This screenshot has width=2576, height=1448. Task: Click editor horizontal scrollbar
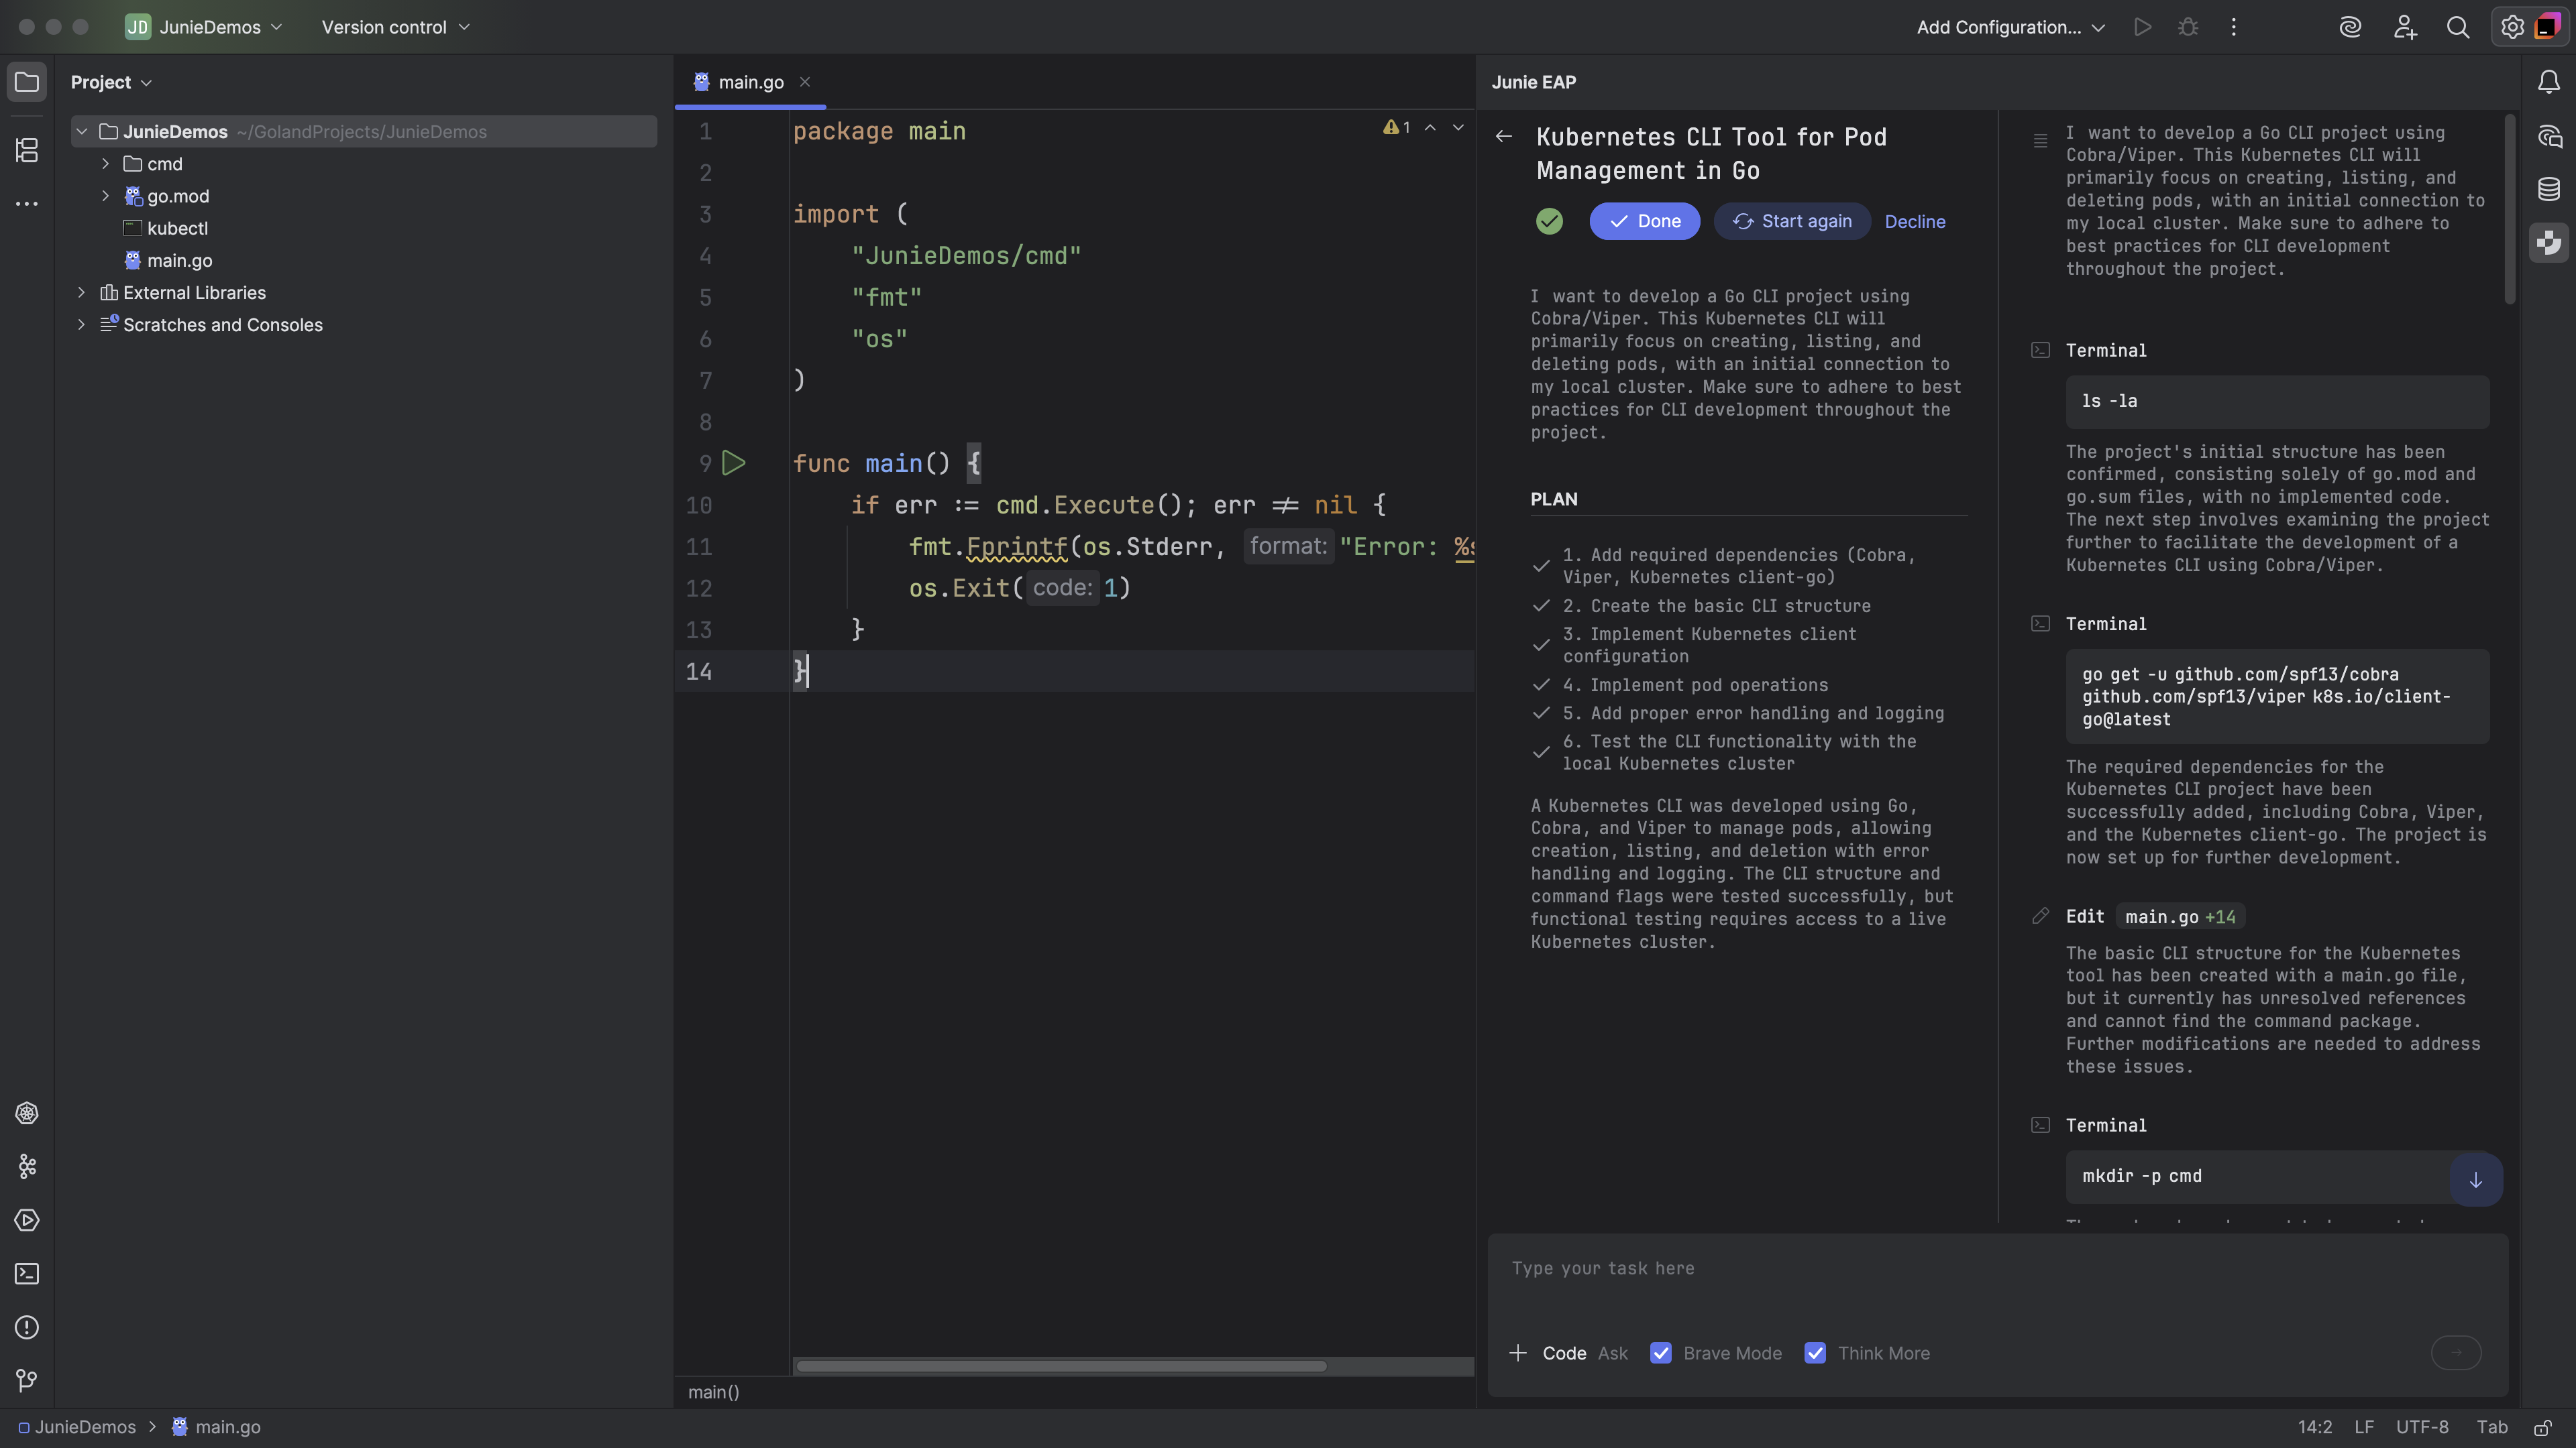(x=1061, y=1366)
